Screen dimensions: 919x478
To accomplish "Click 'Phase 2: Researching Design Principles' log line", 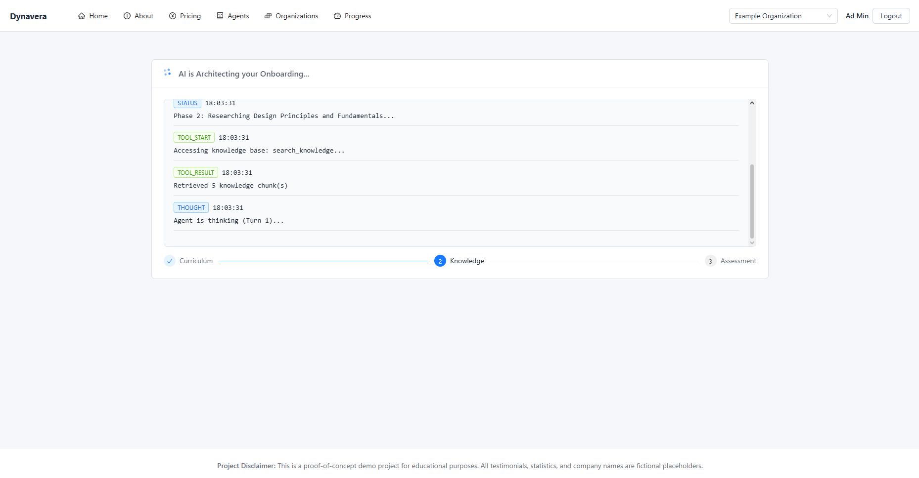I will 284,116.
